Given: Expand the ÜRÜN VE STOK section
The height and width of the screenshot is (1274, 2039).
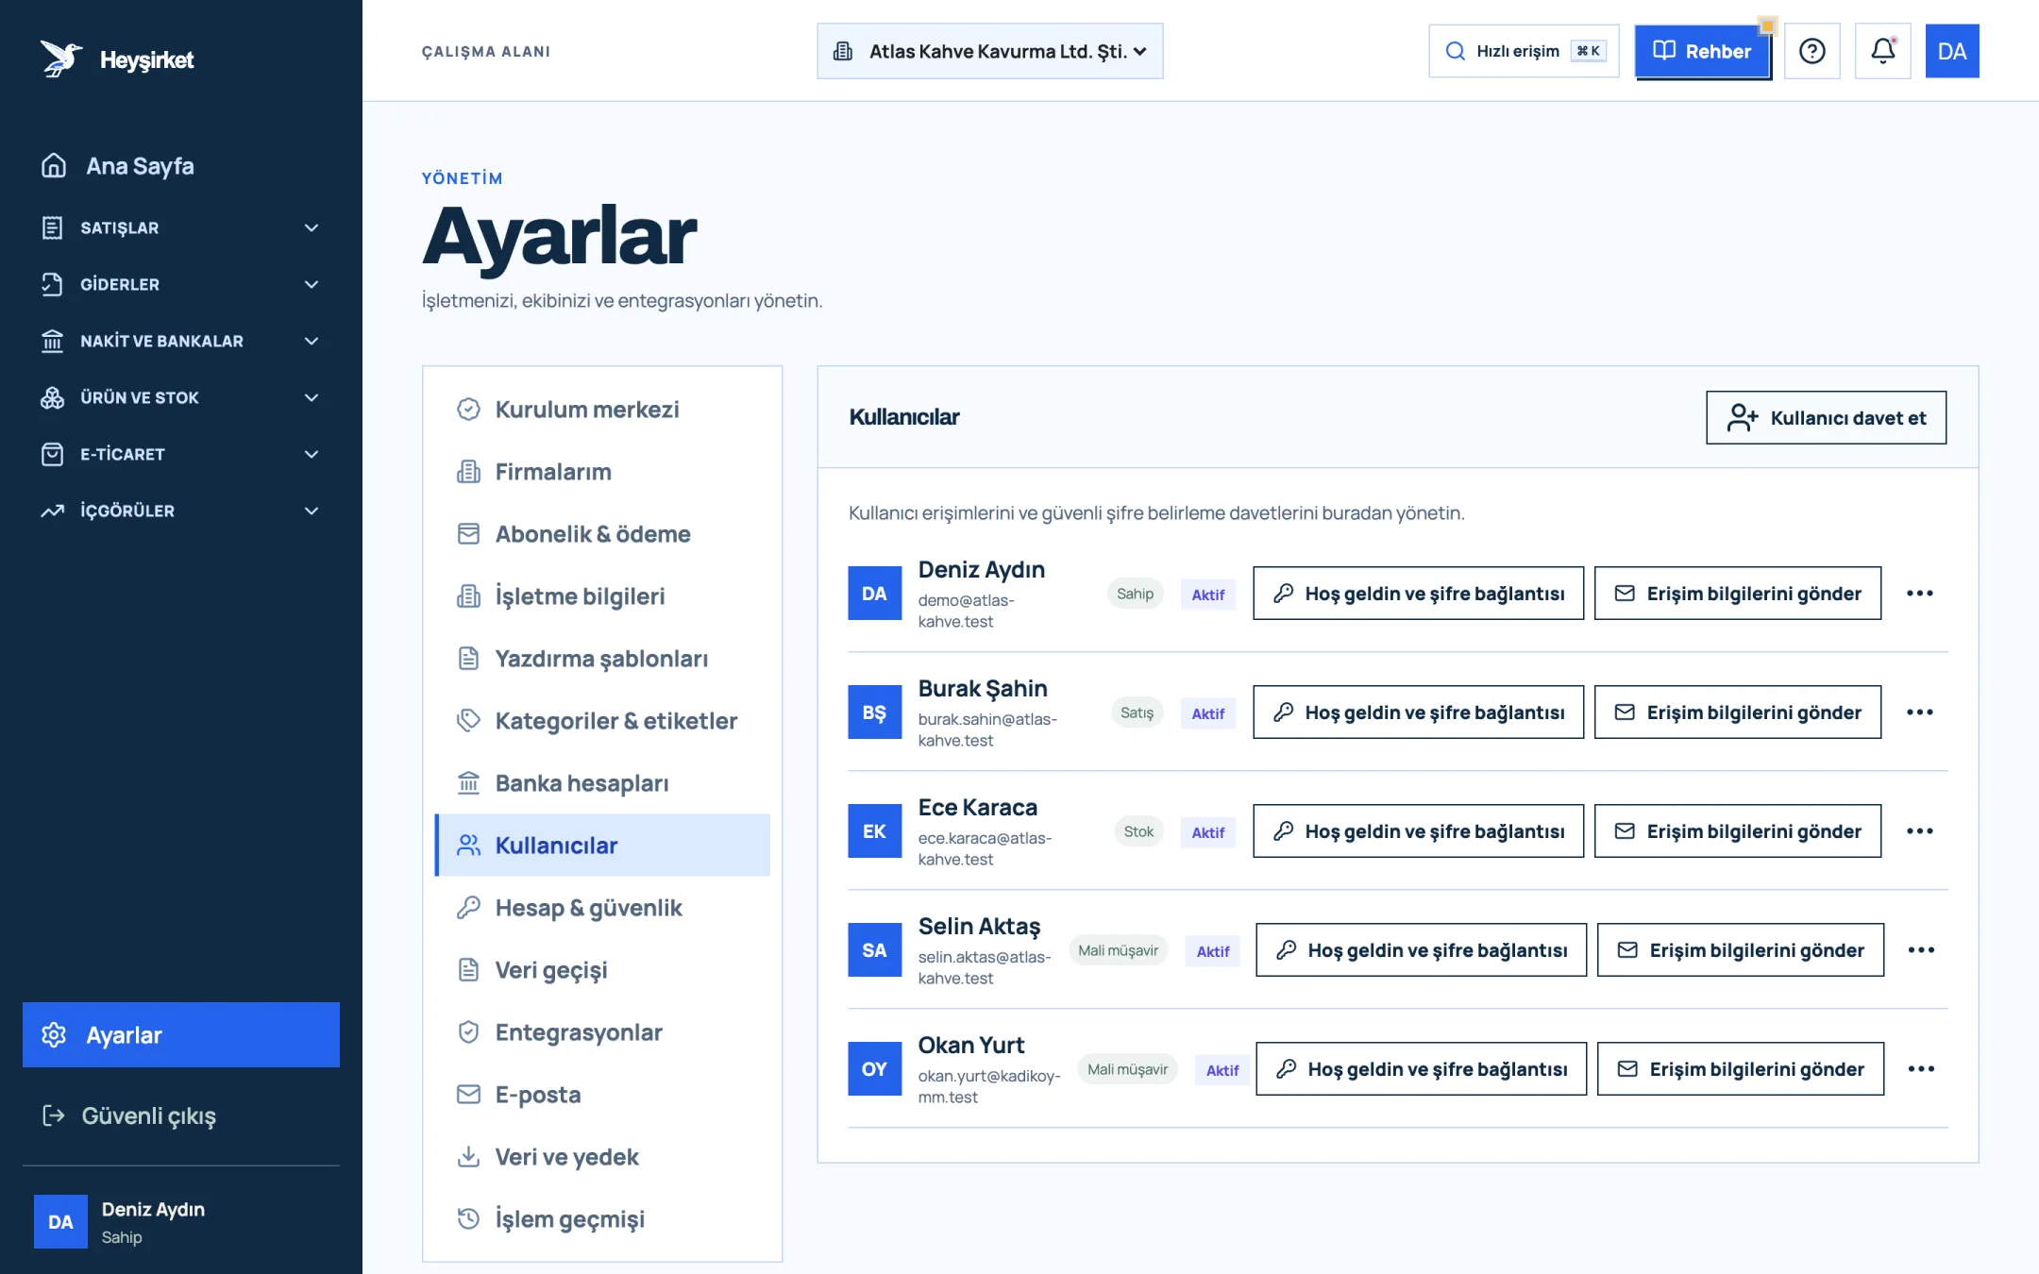Looking at the screenshot, I should click(181, 397).
